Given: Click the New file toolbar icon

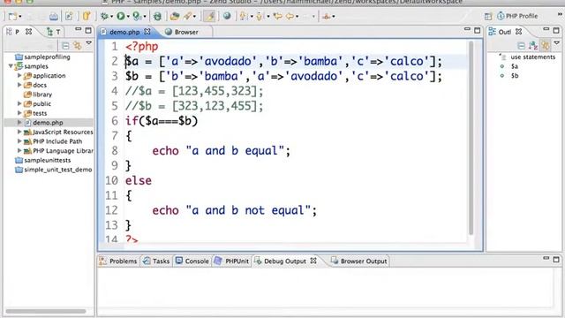Looking at the screenshot, I should click(12, 16).
